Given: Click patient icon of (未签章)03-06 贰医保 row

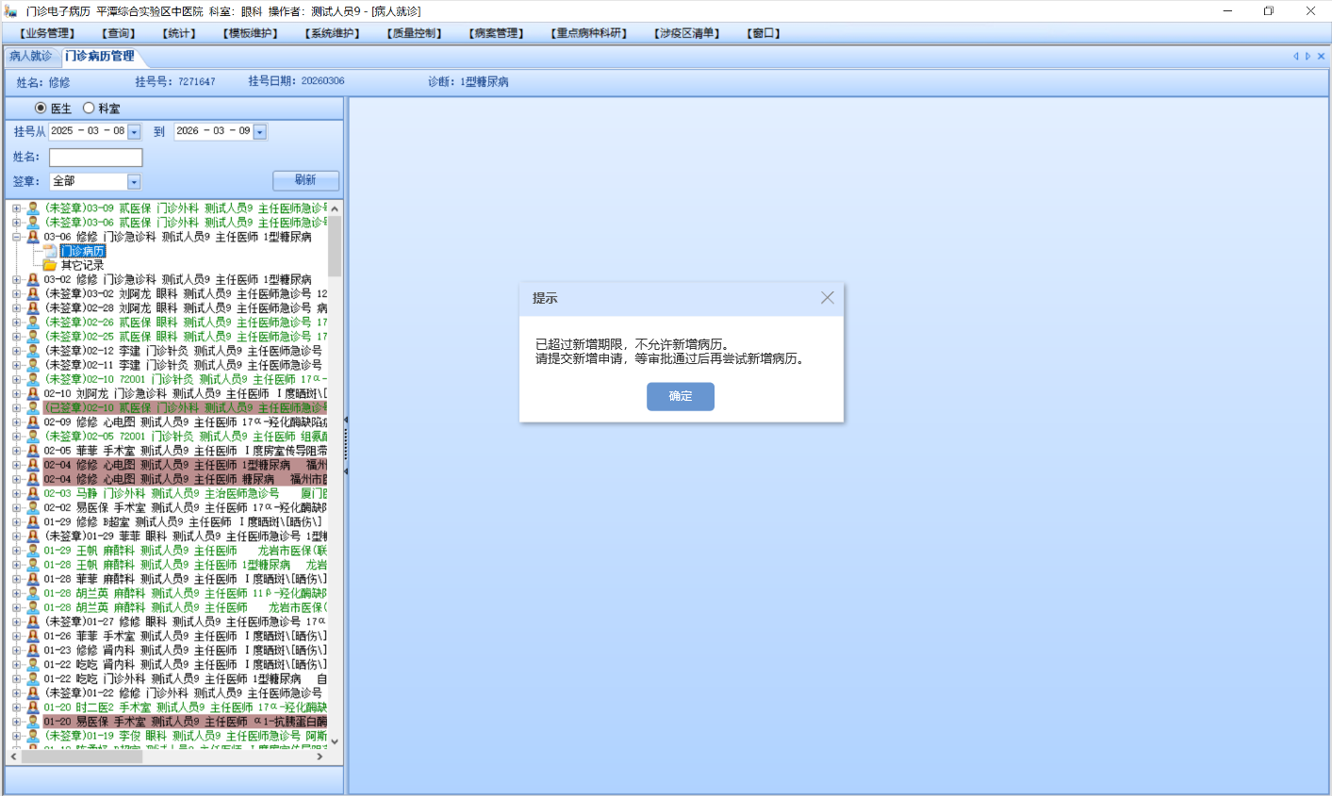Looking at the screenshot, I should pyautogui.click(x=33, y=223).
